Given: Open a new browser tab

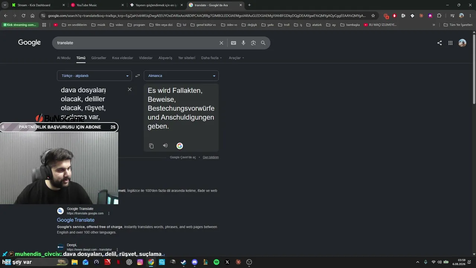Looking at the screenshot, I should [249, 5].
